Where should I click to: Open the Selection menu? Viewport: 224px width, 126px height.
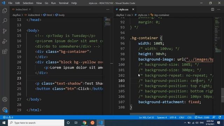click(x=28, y=3)
